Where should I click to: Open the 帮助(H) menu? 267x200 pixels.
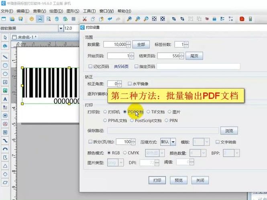click(124, 11)
